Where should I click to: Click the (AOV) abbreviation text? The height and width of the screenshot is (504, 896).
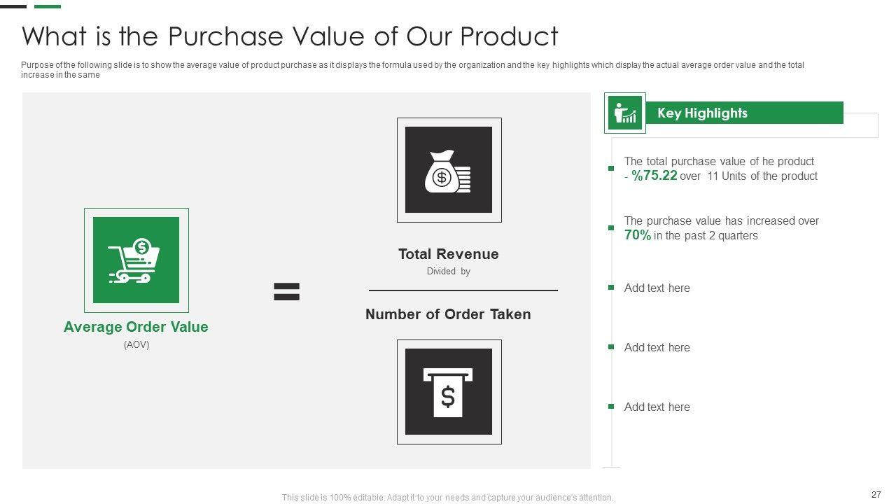136,344
